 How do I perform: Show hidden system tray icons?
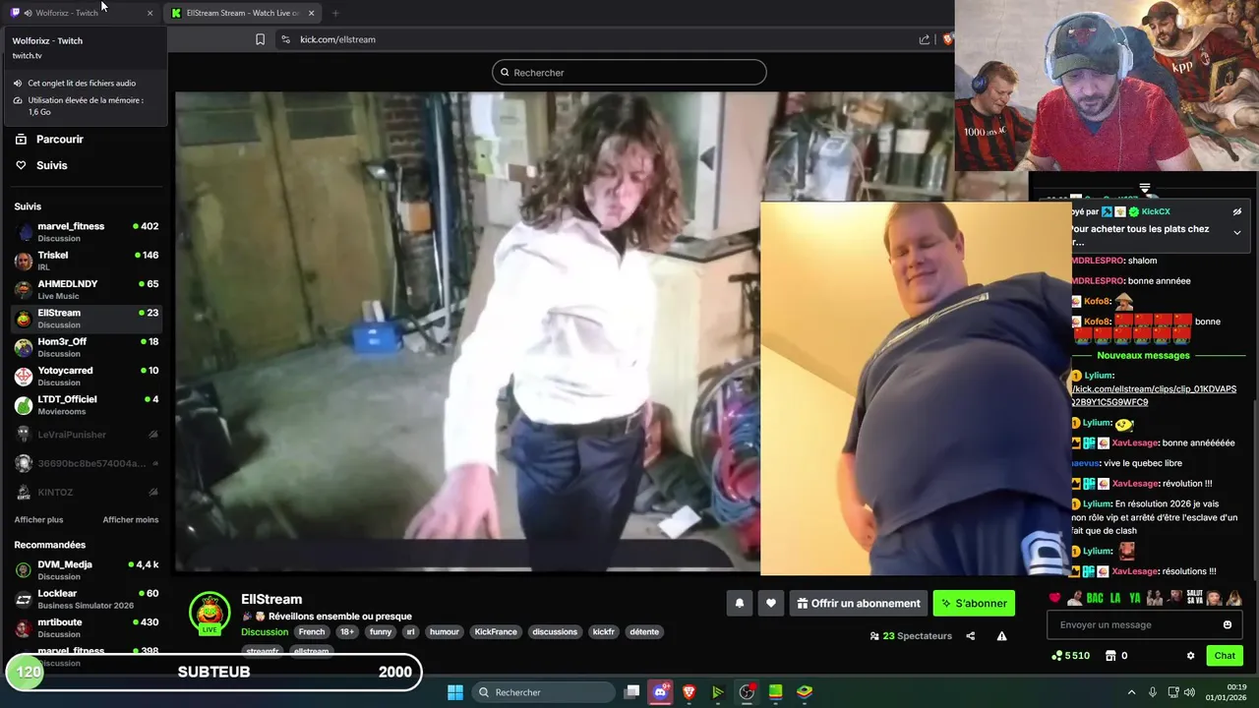(x=1131, y=692)
